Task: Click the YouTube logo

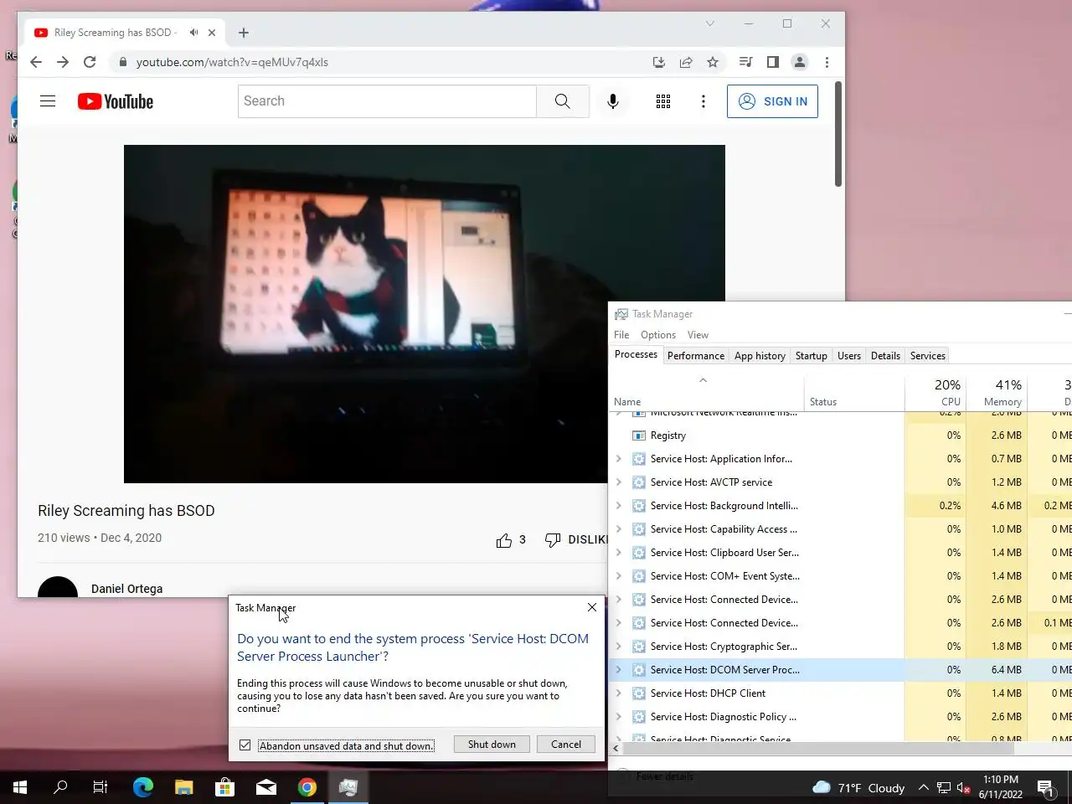Action: [116, 101]
